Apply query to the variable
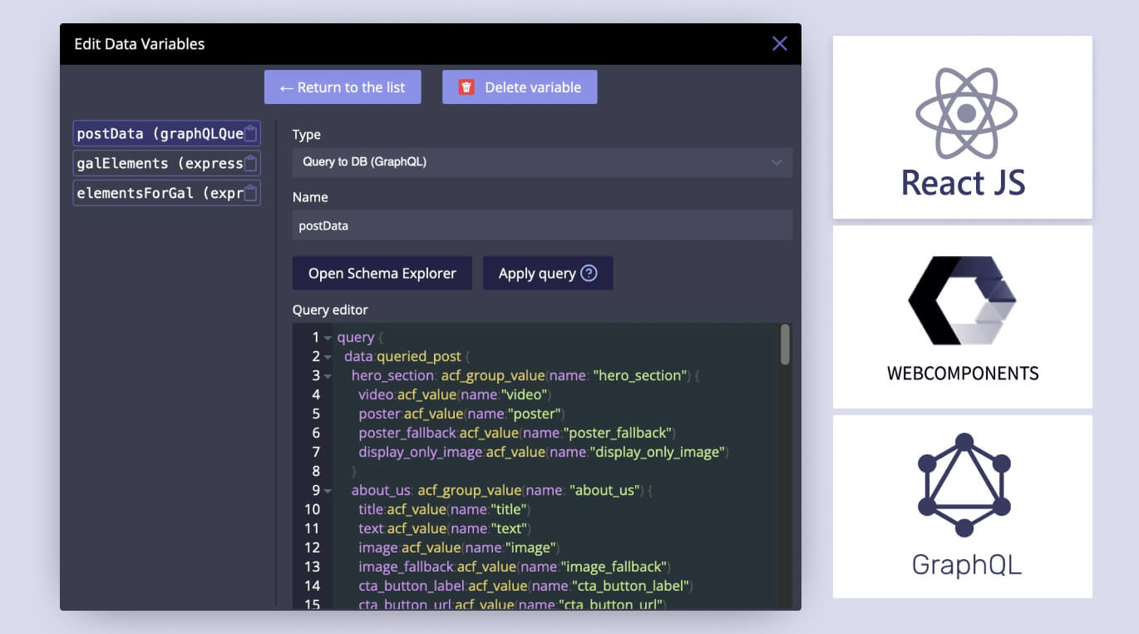Image resolution: width=1139 pixels, height=634 pixels. pyautogui.click(x=548, y=273)
